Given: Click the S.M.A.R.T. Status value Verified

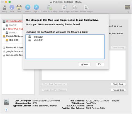Looking at the screenshot, I should (x=89, y=106).
